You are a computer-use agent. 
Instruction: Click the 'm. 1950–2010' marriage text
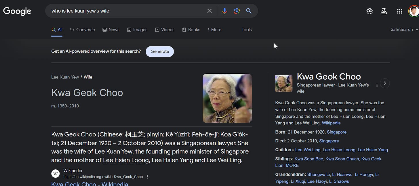coord(65,106)
